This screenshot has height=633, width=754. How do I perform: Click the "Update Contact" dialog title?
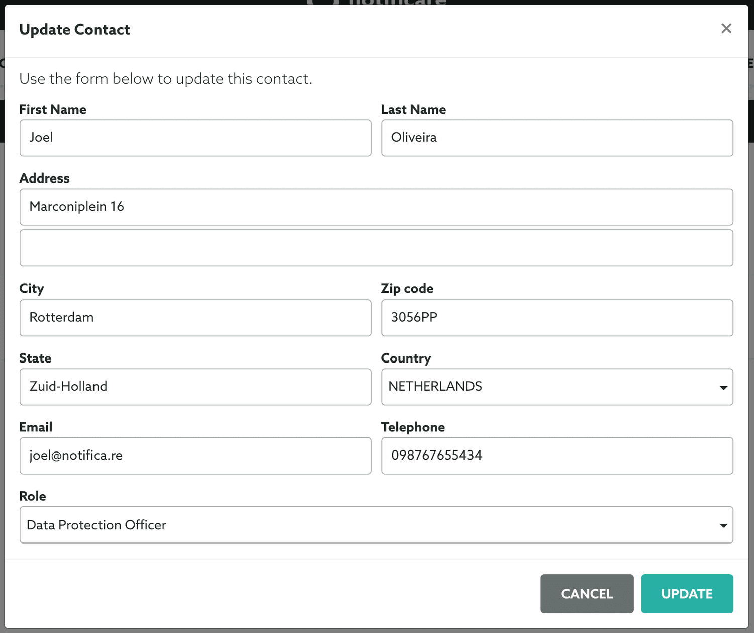click(x=74, y=29)
